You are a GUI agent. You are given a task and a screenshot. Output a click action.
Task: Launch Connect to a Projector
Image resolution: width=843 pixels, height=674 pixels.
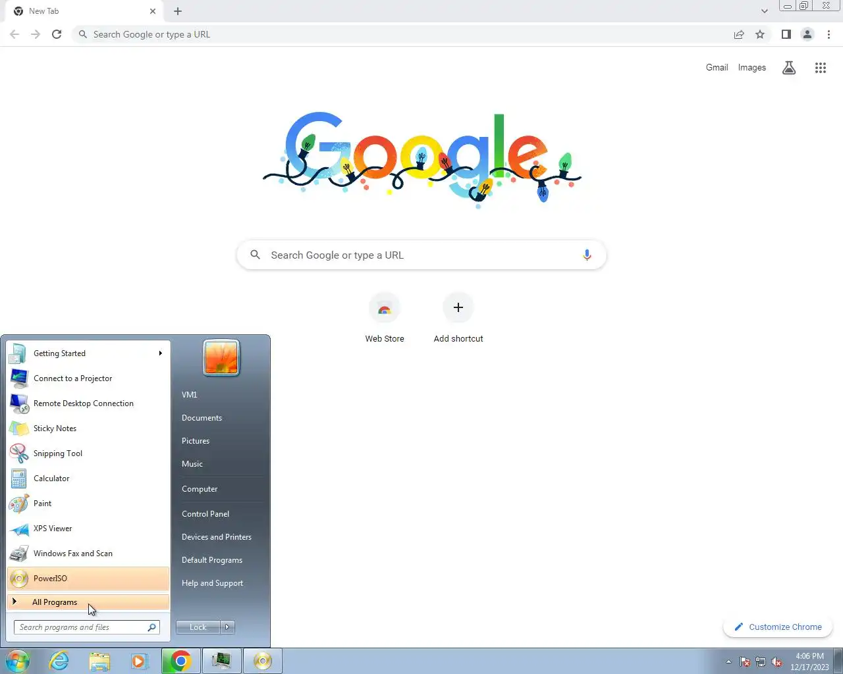(88, 378)
